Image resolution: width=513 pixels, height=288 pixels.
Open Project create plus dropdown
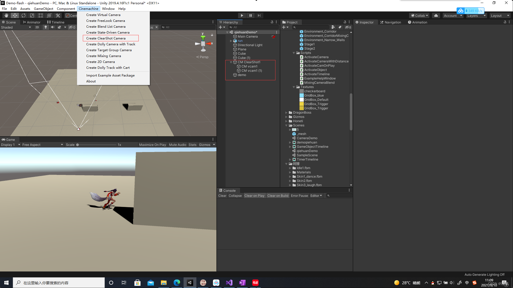click(285, 27)
